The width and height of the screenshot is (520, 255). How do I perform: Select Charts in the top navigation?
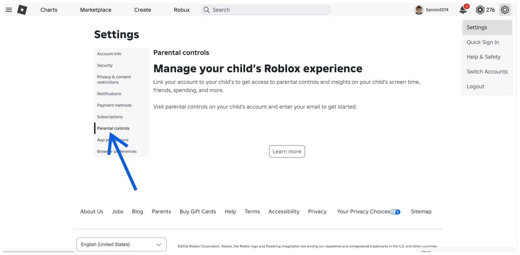point(49,10)
